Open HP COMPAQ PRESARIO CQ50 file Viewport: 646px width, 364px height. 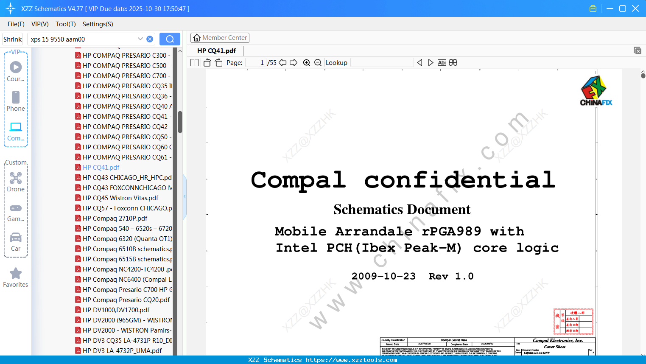click(123, 137)
